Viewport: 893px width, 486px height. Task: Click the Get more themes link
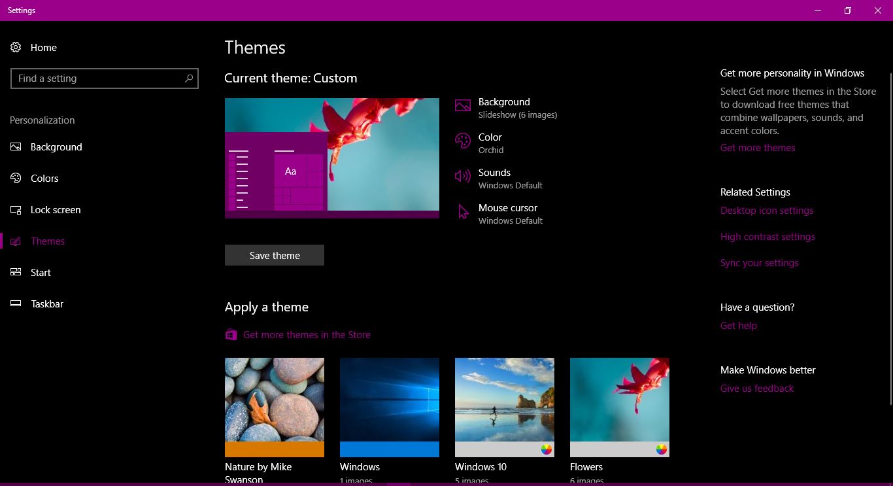pyautogui.click(x=758, y=148)
